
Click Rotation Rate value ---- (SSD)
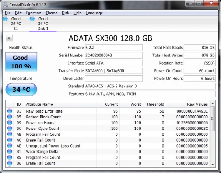200,63
